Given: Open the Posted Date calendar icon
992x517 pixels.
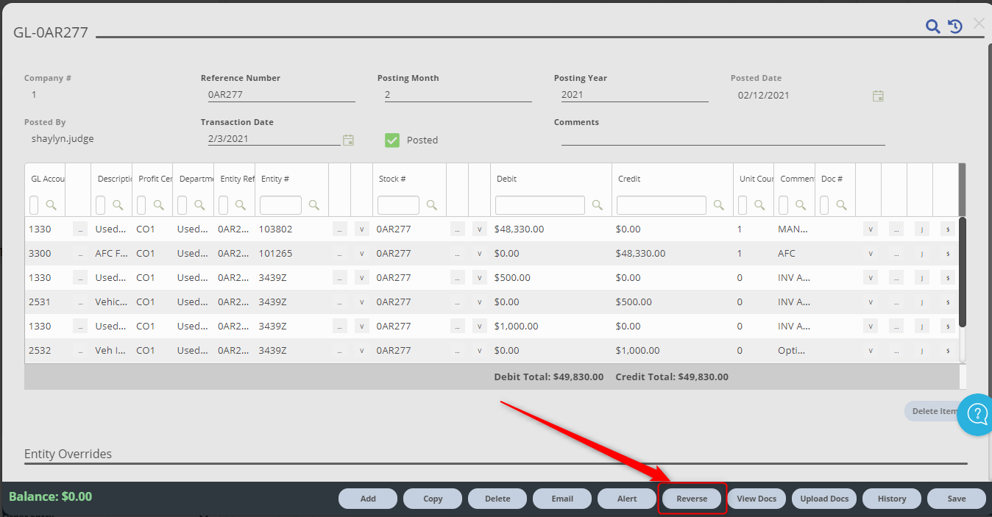Looking at the screenshot, I should pyautogui.click(x=878, y=96).
